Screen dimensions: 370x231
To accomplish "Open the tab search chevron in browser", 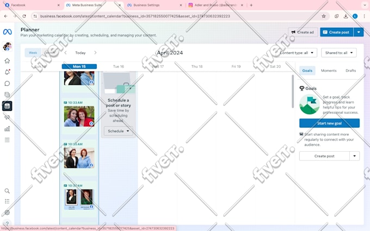I will (x=365, y=5).
